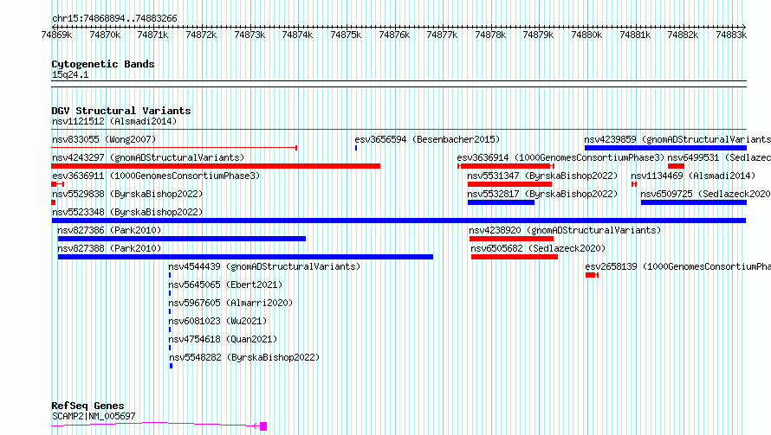Open the nsv5529838 (ByrskaBishop2022) variant label

(127, 194)
